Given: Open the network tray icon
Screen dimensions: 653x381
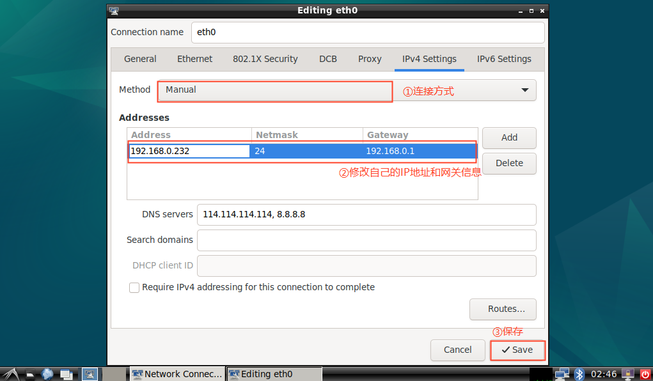Looking at the screenshot, I should (562, 374).
